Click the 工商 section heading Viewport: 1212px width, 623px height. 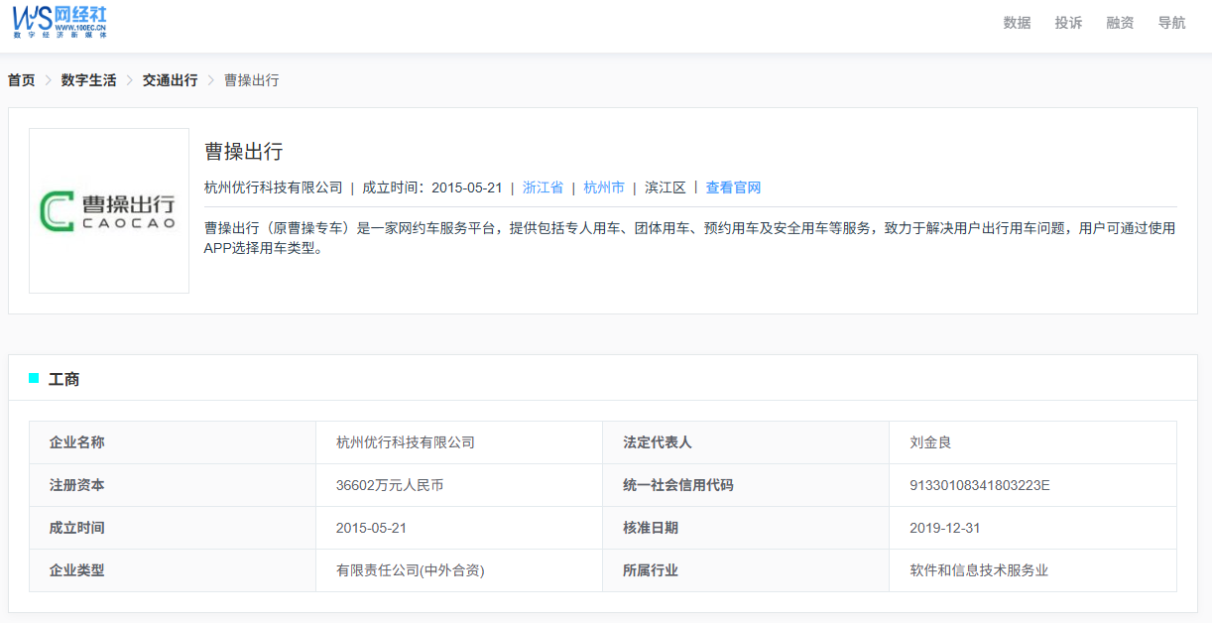point(64,379)
